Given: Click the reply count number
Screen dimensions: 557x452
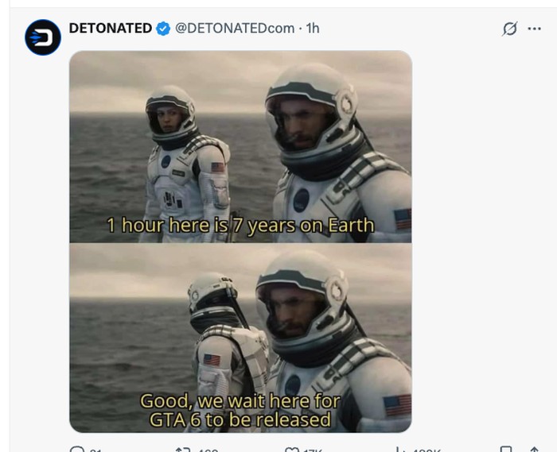Looking at the screenshot, I should point(96,450).
